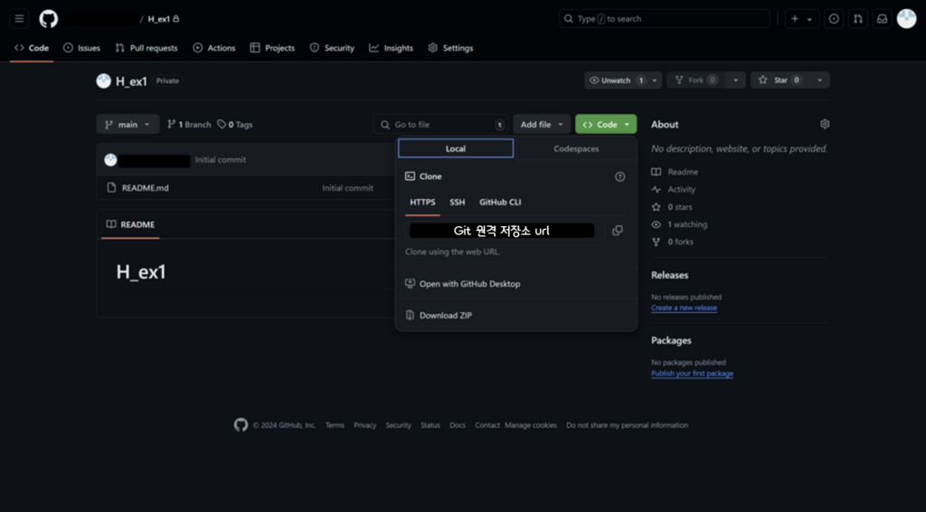Click the Unwatch button

coord(616,81)
